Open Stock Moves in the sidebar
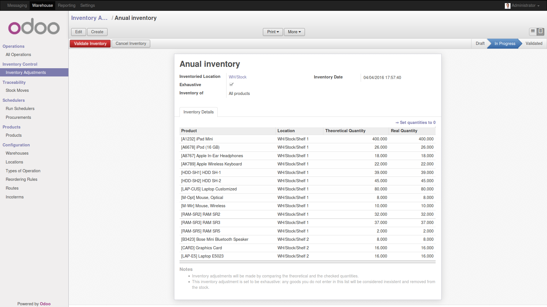 (17, 90)
